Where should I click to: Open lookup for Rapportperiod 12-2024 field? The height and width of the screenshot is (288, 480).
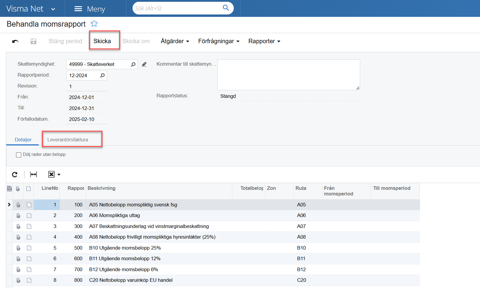point(102,75)
